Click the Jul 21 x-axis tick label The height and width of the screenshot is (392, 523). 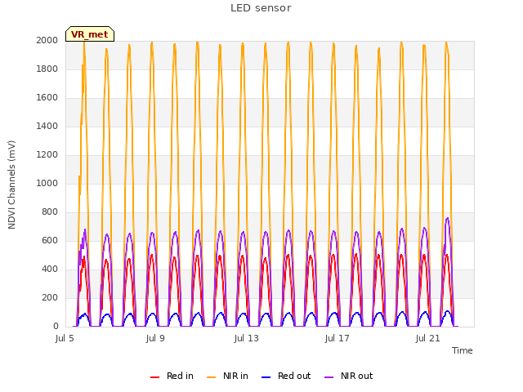(x=427, y=338)
